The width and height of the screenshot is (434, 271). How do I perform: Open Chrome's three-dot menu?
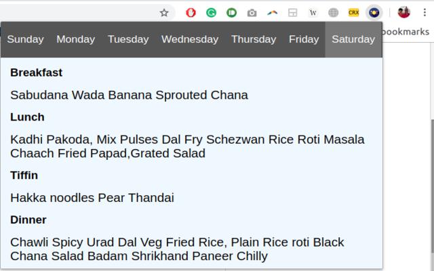point(425,12)
